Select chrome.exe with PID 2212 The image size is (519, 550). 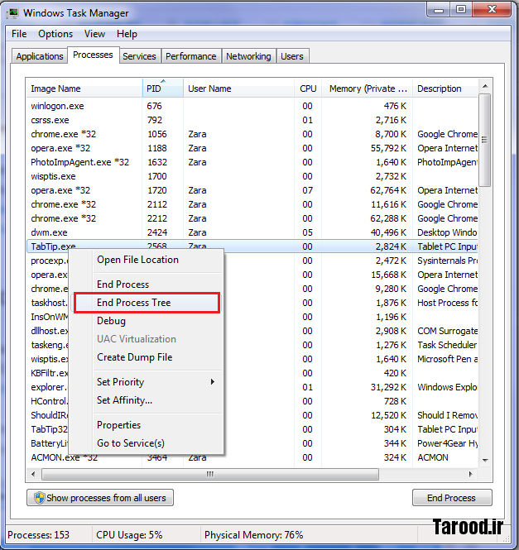(x=252, y=218)
